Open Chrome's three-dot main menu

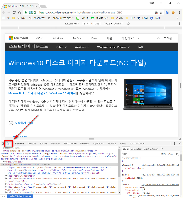click(179, 13)
